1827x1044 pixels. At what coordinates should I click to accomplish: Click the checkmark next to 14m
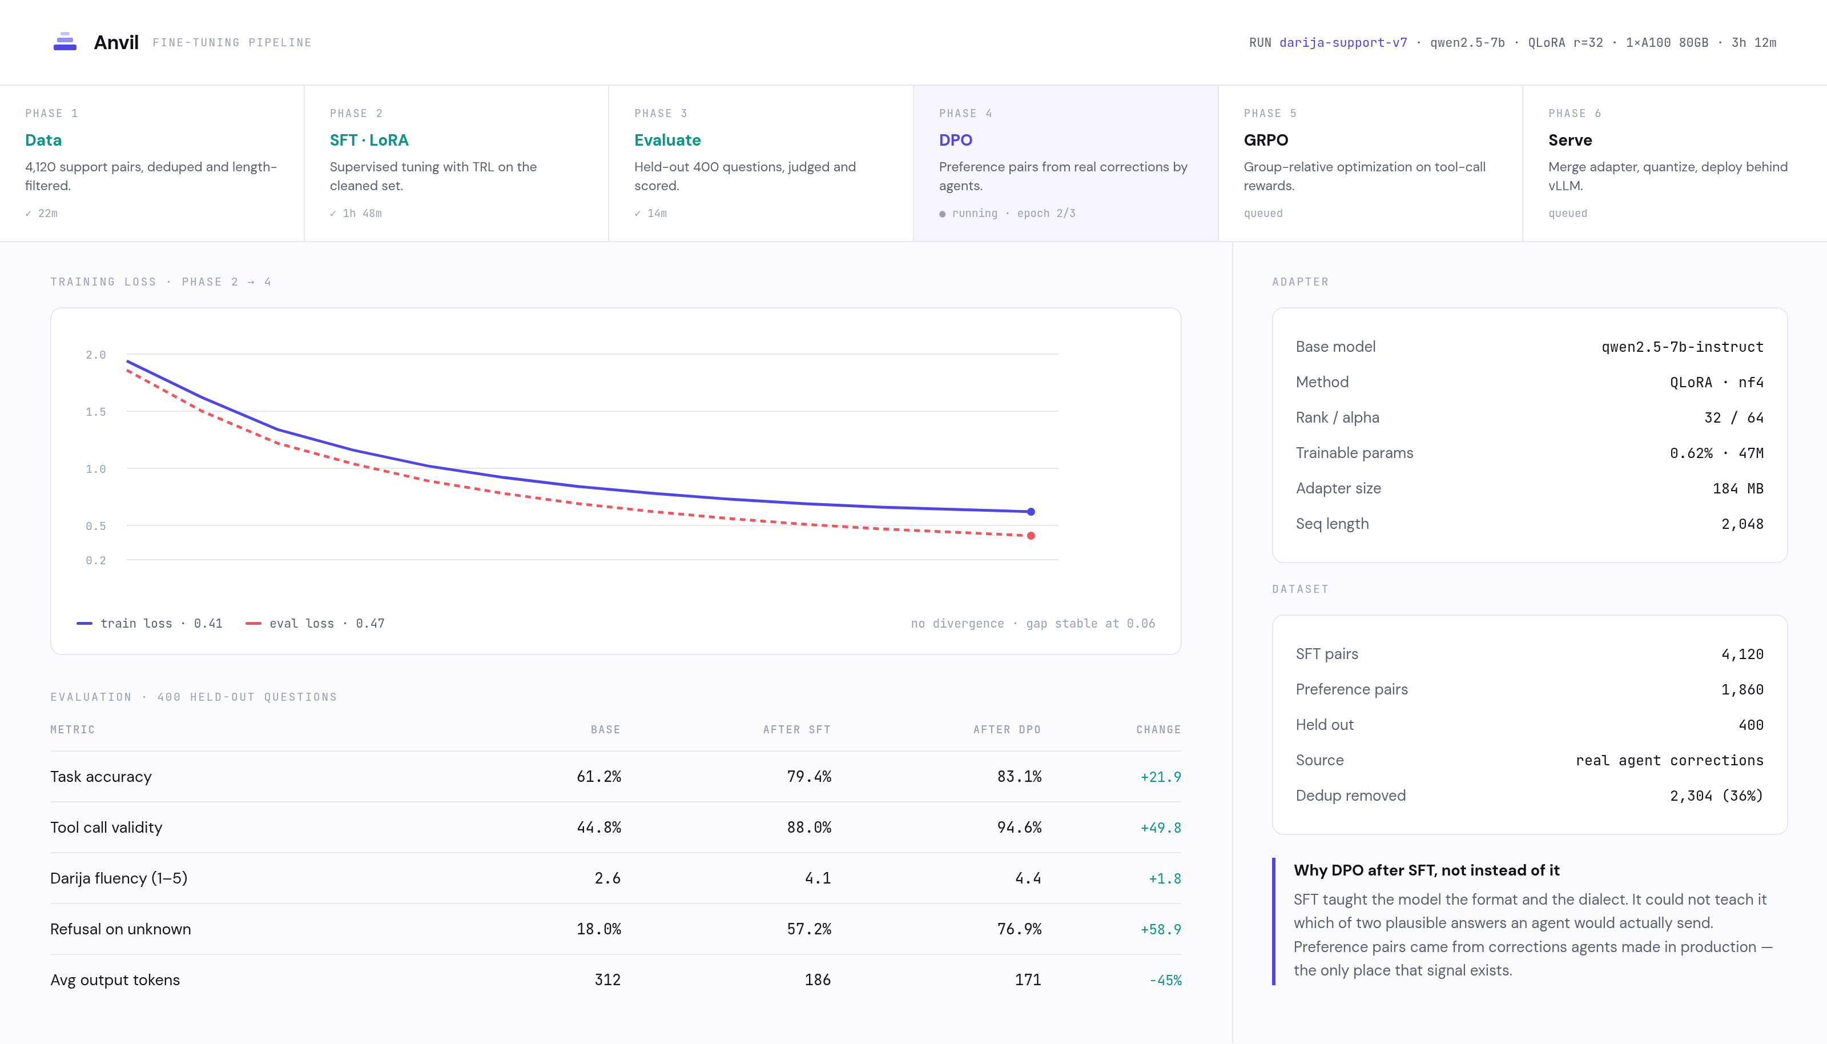pos(637,214)
